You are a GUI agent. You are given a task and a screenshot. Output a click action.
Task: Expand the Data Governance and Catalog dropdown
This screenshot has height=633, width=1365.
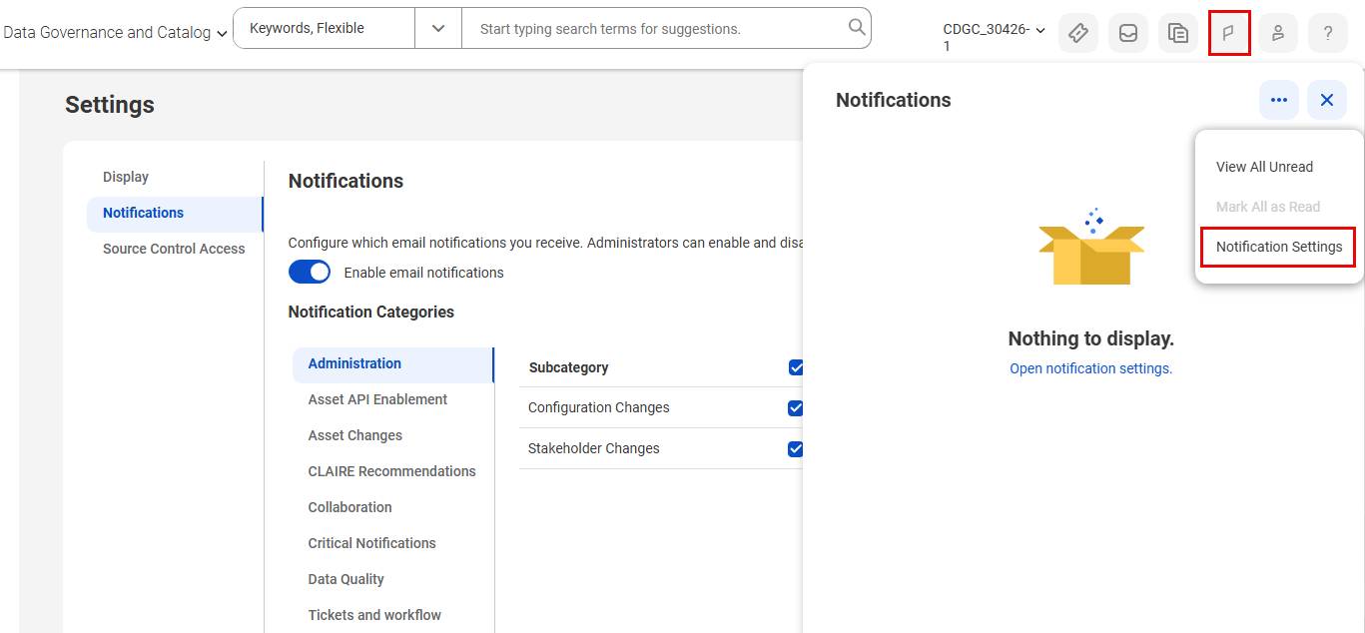point(114,32)
